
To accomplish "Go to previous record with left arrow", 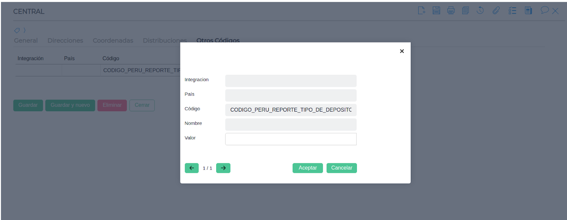I will [192, 168].
